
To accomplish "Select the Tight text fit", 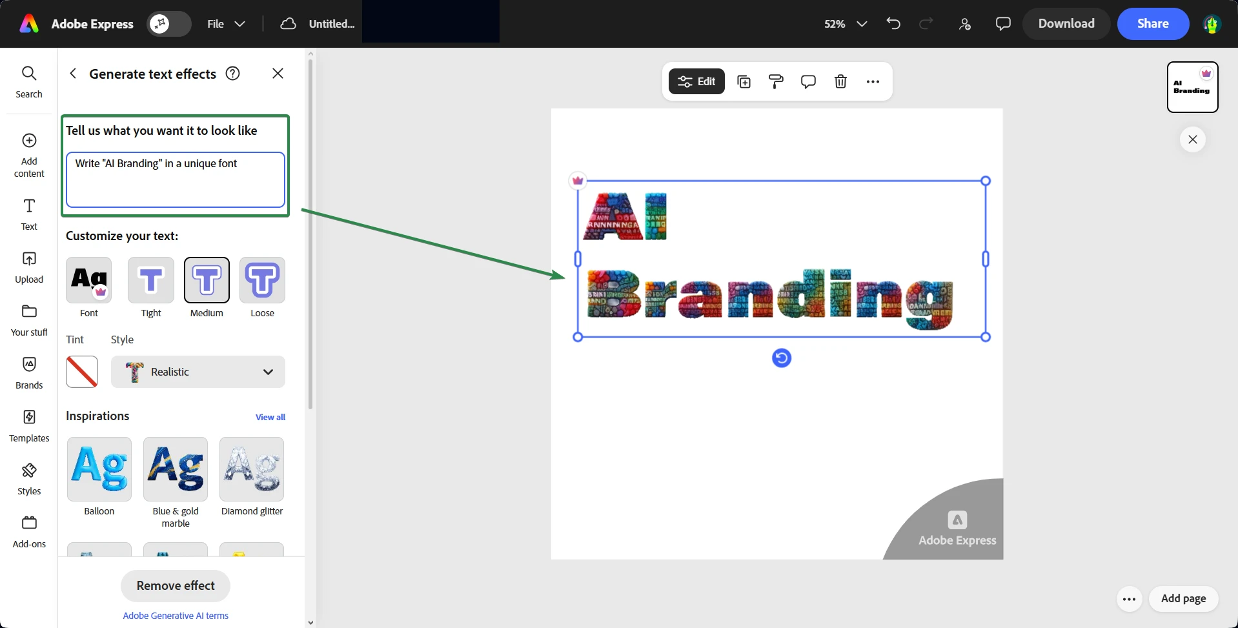I will [x=151, y=280].
